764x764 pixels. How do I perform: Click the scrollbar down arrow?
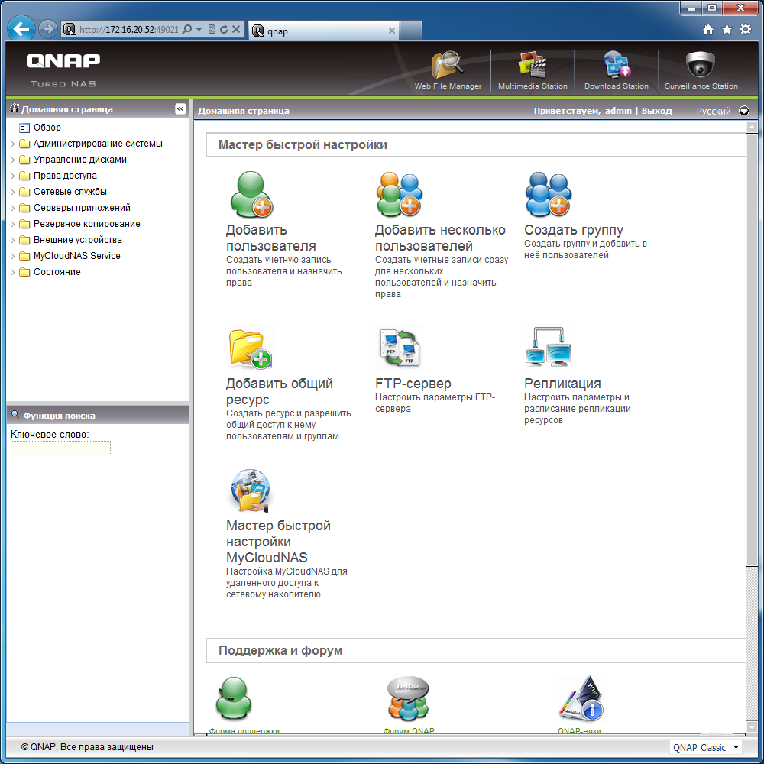751,727
